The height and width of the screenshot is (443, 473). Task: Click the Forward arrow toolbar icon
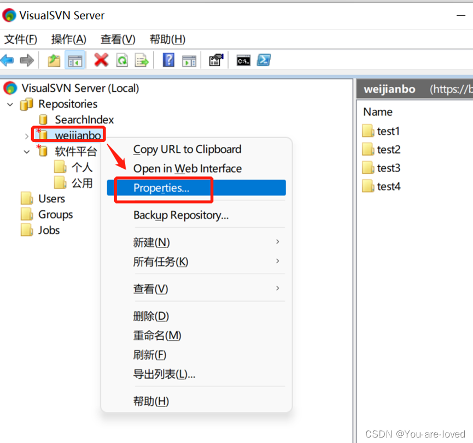[27, 60]
